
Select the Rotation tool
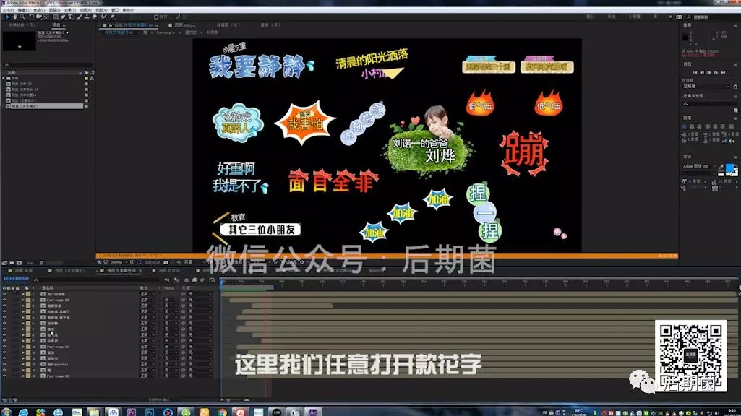tap(31, 17)
